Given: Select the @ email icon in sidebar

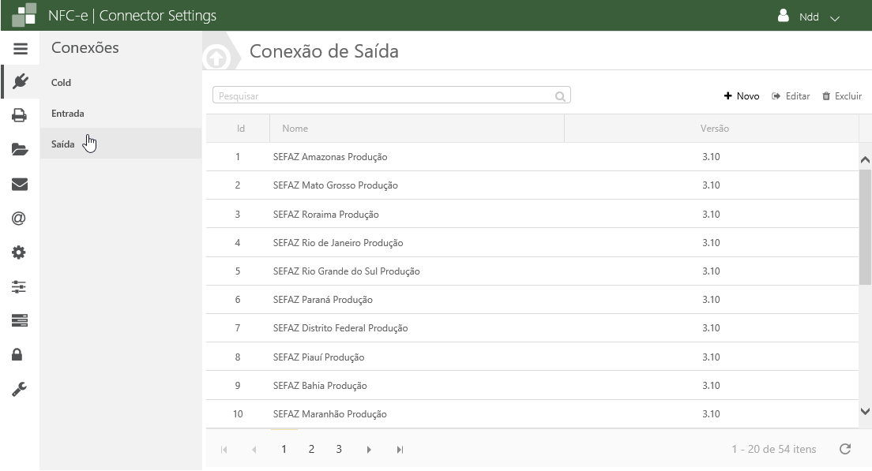Looking at the screenshot, I should pos(20,219).
